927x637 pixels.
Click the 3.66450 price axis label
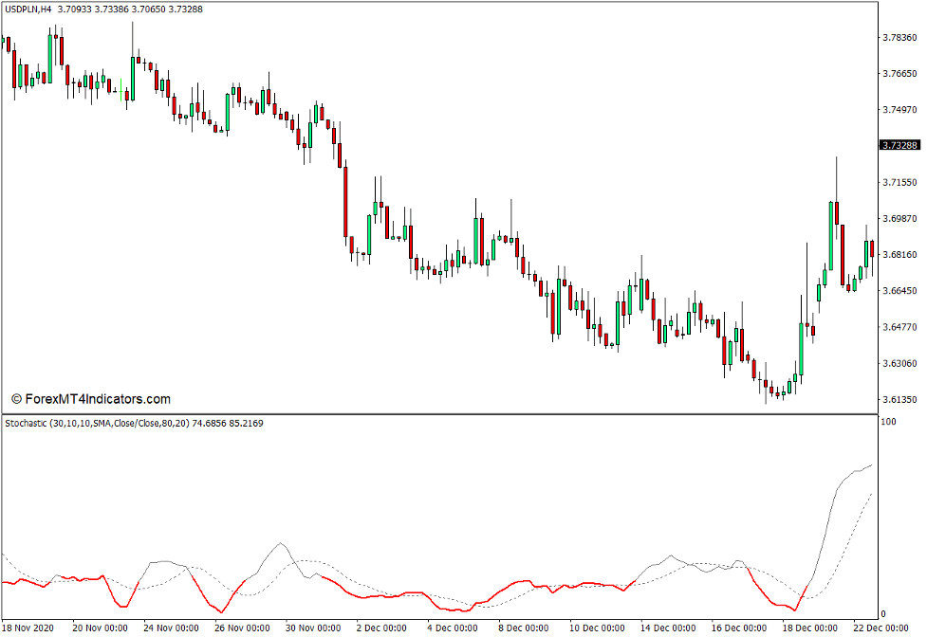point(899,291)
